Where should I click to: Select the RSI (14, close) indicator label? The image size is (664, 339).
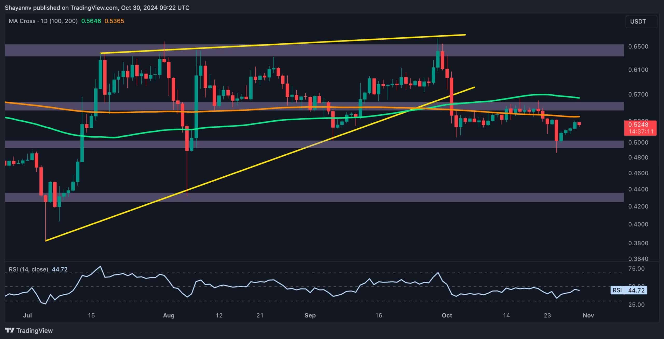[29, 269]
